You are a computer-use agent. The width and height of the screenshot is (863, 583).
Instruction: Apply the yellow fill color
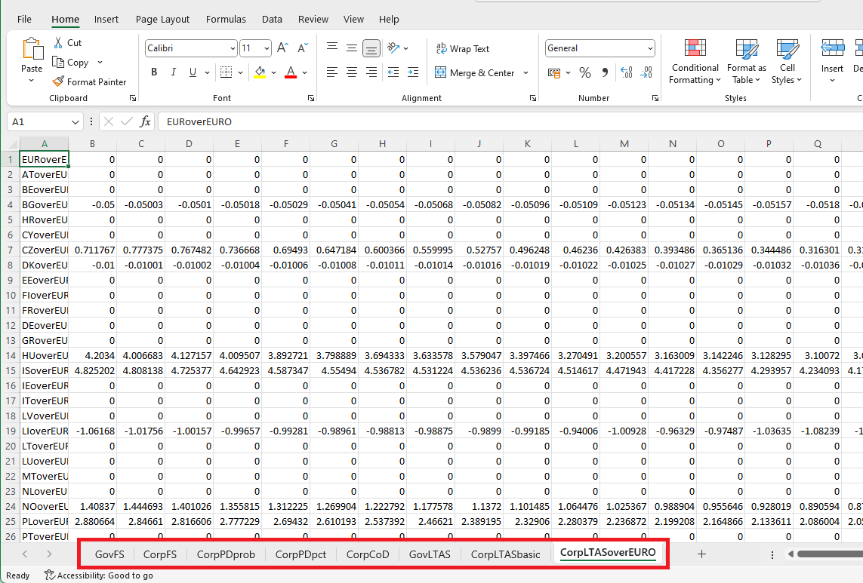[260, 72]
